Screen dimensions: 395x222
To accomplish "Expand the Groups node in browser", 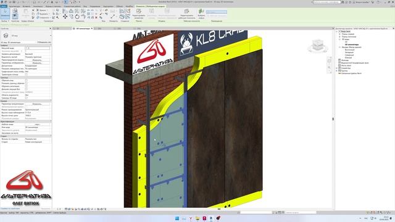I will click(x=337, y=71).
